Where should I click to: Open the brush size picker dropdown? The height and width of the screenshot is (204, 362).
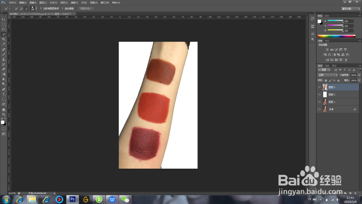[x=36, y=9]
